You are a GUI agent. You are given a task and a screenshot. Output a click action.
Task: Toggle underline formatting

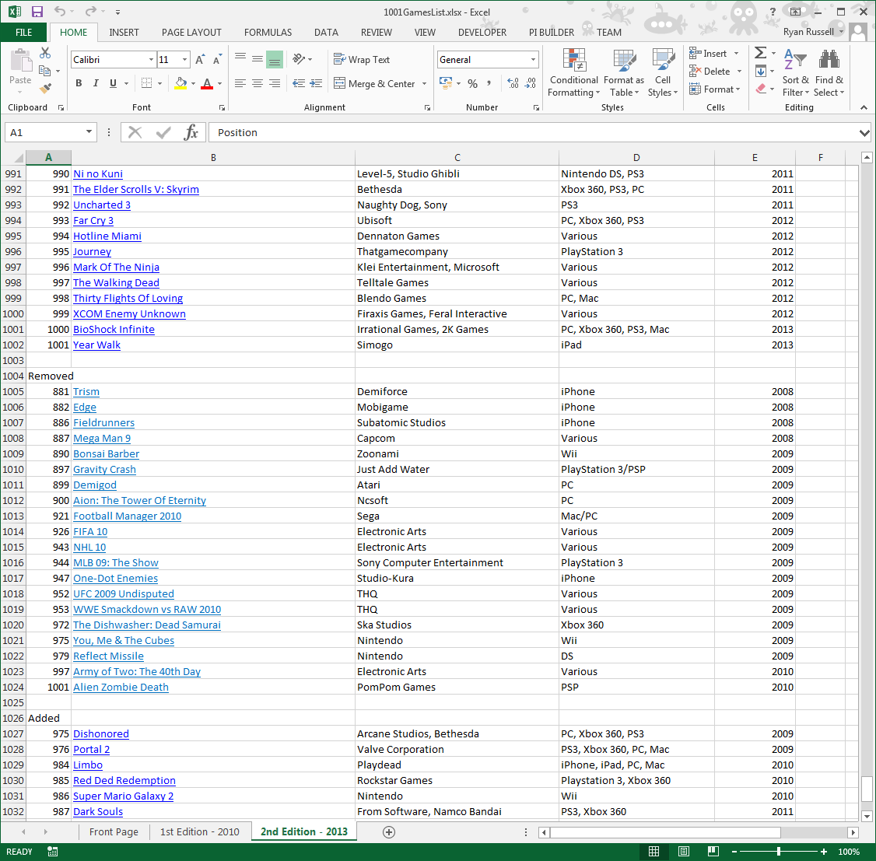(x=114, y=83)
